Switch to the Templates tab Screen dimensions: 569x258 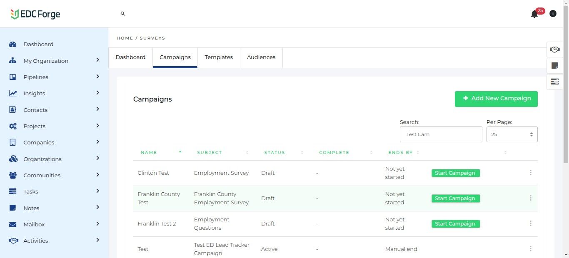[x=219, y=57]
